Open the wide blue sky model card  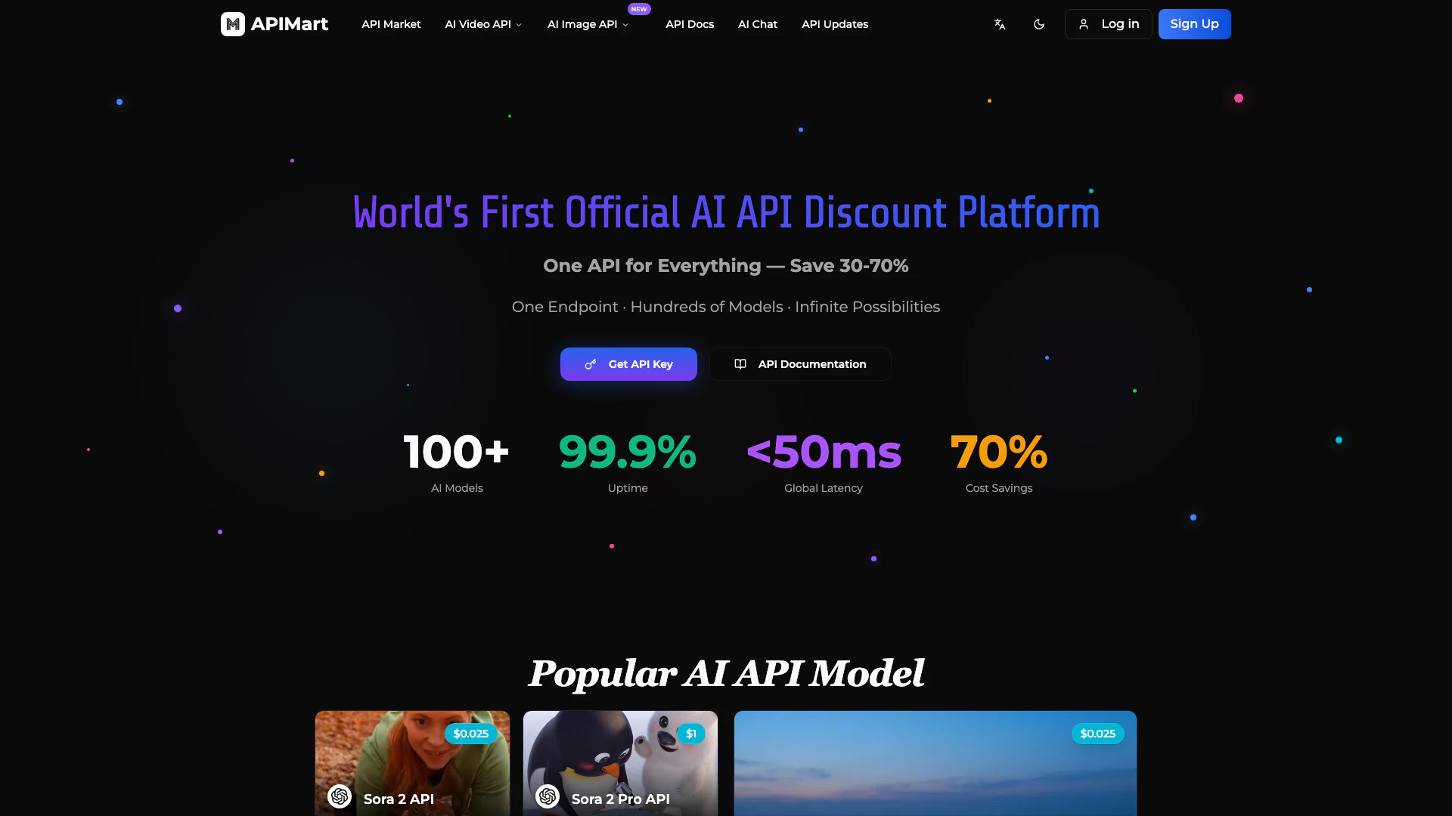click(935, 763)
